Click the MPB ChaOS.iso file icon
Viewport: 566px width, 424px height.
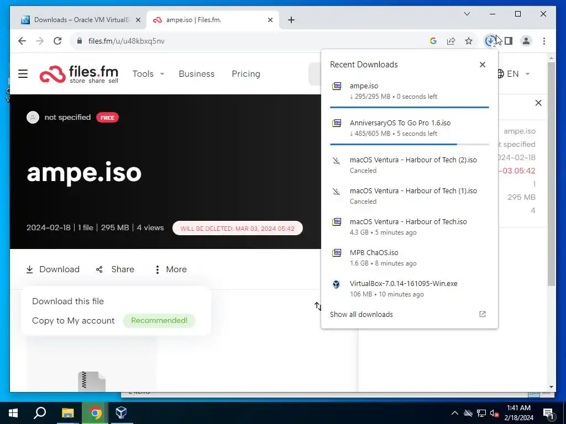[337, 252]
